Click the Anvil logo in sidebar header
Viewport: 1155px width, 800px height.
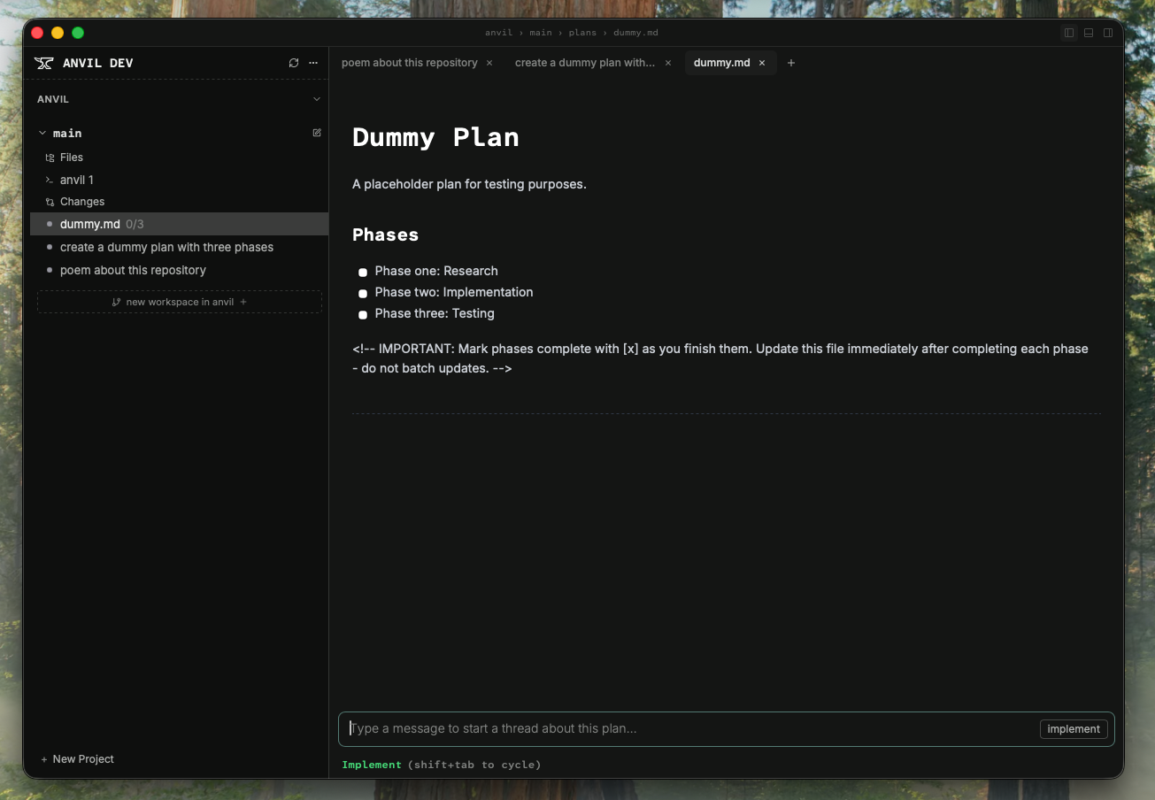[x=43, y=63]
